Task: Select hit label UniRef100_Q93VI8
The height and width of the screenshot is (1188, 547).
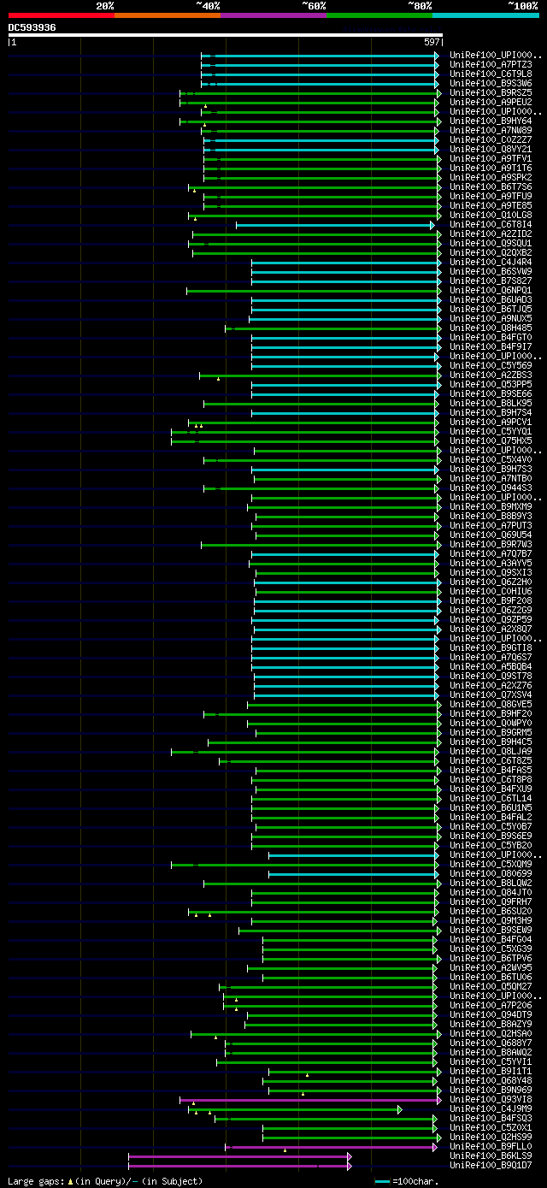Action: coord(491,1099)
